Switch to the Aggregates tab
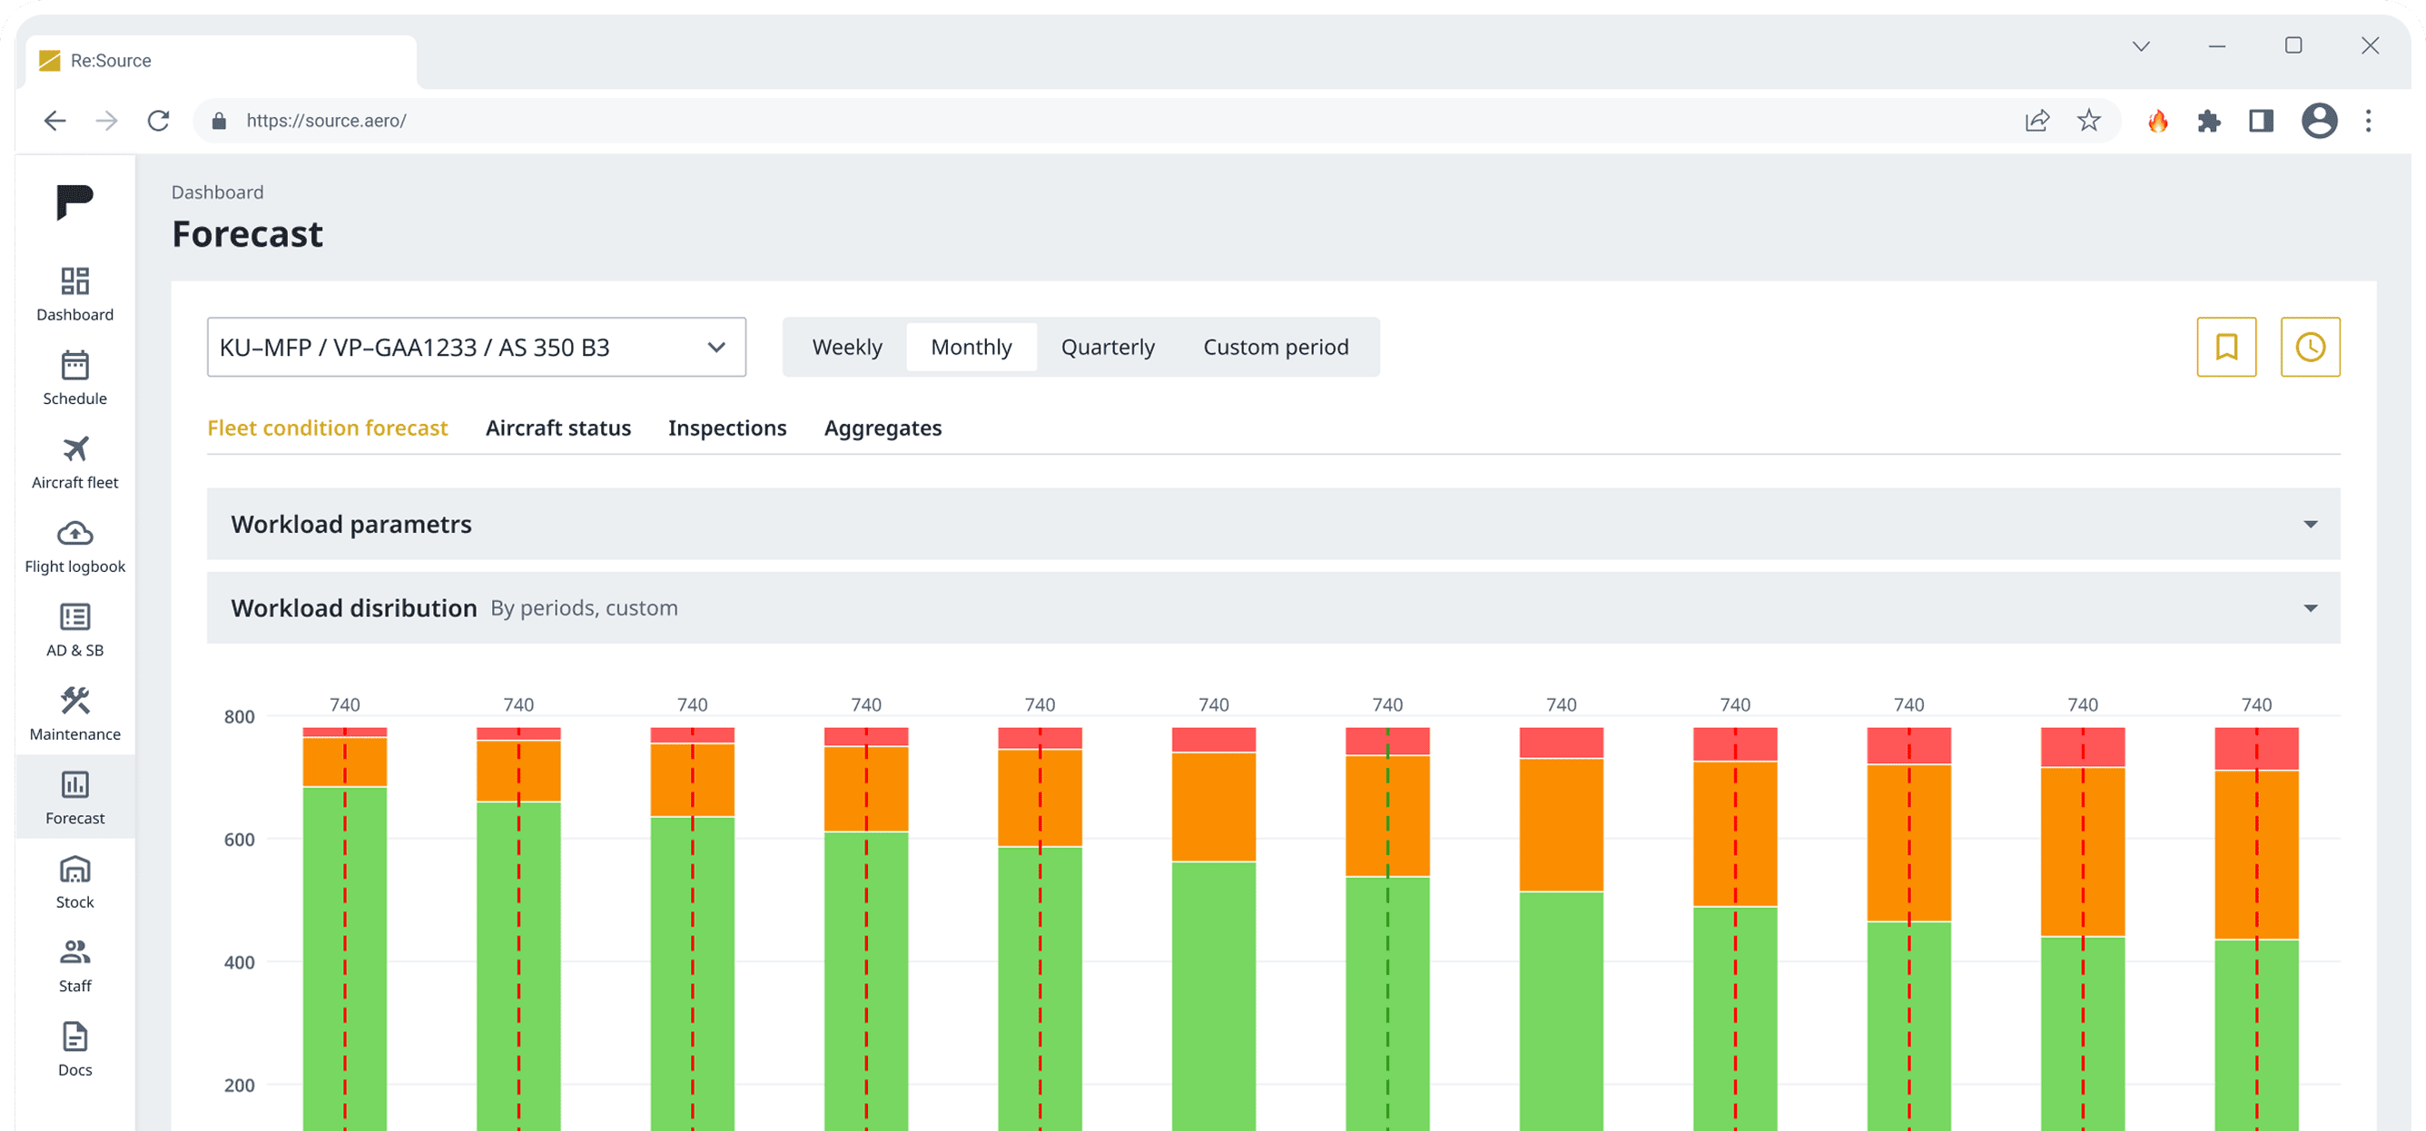The height and width of the screenshot is (1131, 2426). click(883, 428)
